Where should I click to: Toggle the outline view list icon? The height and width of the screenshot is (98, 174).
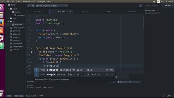pyautogui.click(x=141, y=6)
